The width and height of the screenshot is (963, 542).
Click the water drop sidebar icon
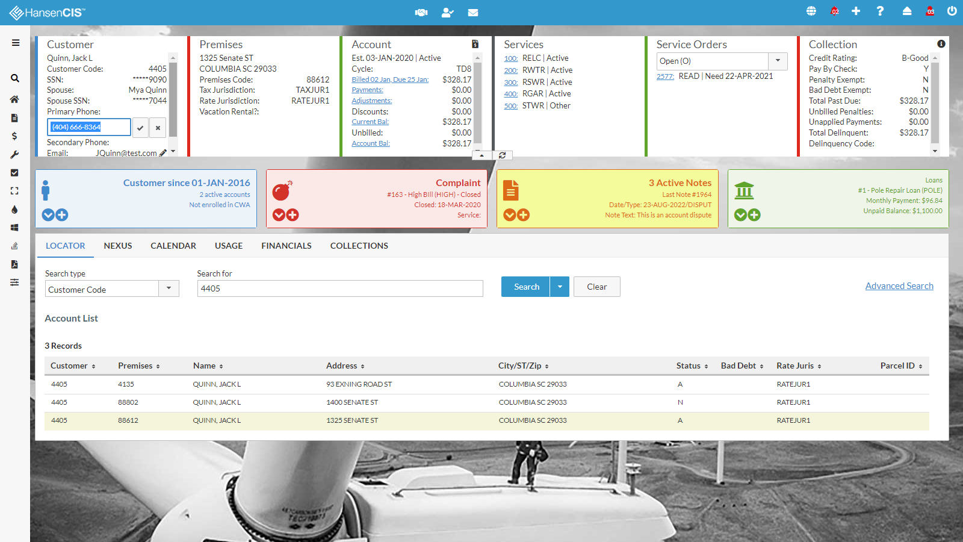pyautogui.click(x=14, y=210)
